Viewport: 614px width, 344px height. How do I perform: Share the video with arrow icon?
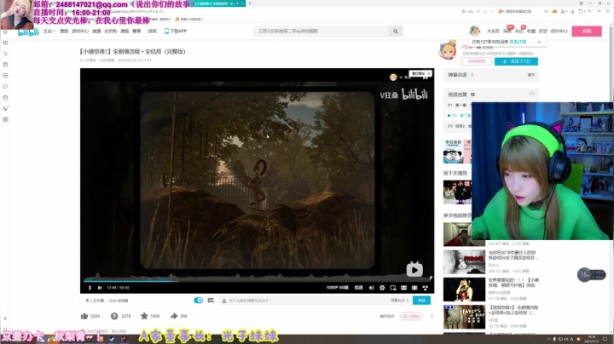[174, 316]
